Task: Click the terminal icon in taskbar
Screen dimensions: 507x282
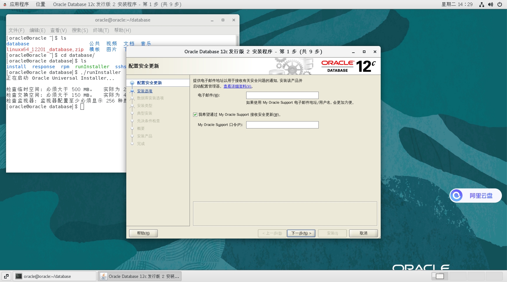Action: tap(19, 276)
